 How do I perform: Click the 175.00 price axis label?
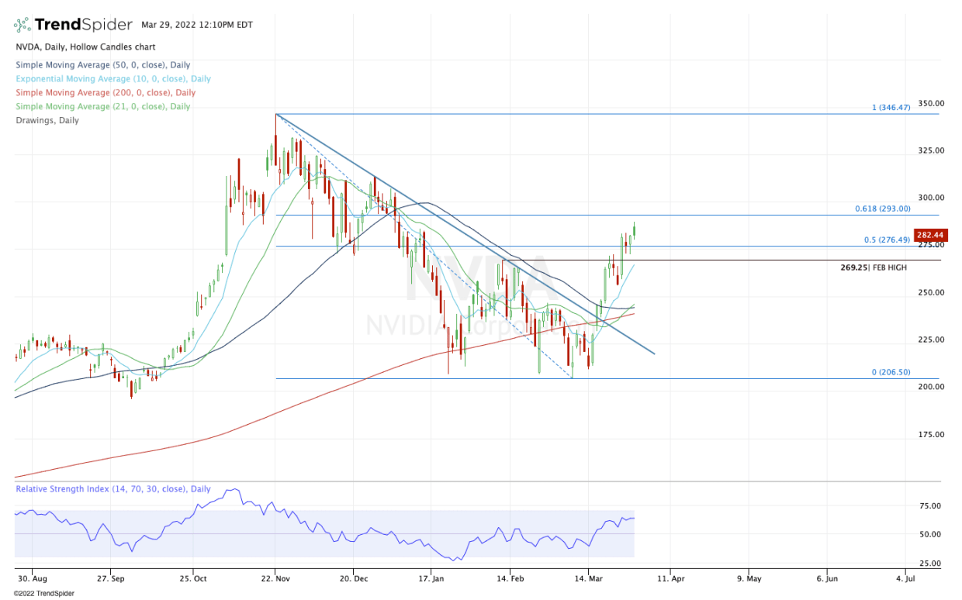pyautogui.click(x=931, y=434)
